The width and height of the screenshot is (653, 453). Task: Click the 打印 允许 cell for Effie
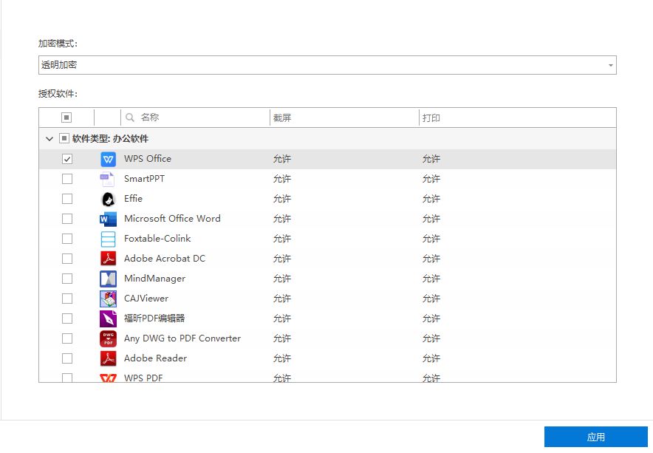point(431,199)
